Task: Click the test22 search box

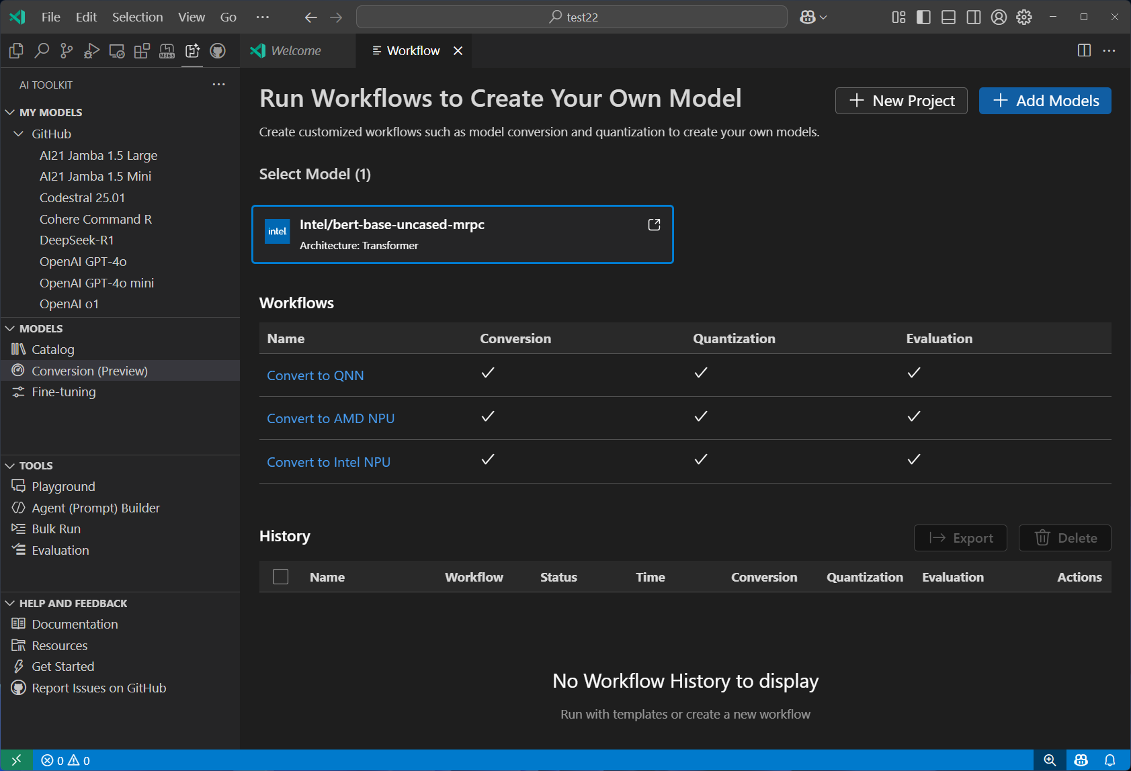Action: coord(572,17)
